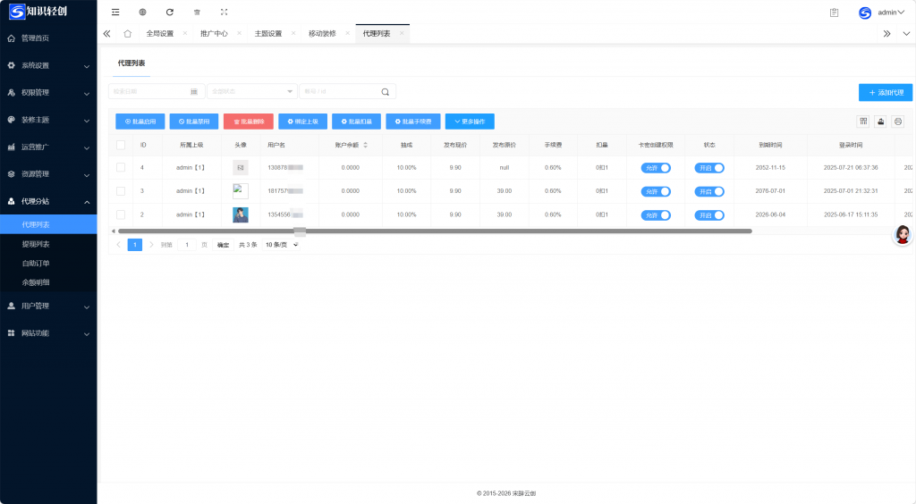
Task: Expand the 资源管理 sidebar menu
Action: tap(48, 174)
